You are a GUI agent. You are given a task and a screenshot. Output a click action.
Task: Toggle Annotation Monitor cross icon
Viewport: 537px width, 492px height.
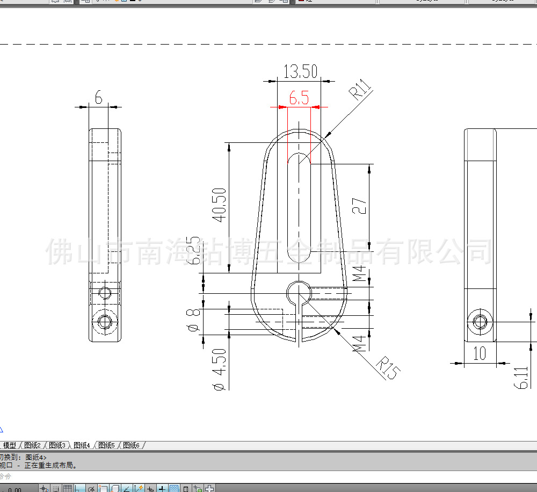click(209, 489)
